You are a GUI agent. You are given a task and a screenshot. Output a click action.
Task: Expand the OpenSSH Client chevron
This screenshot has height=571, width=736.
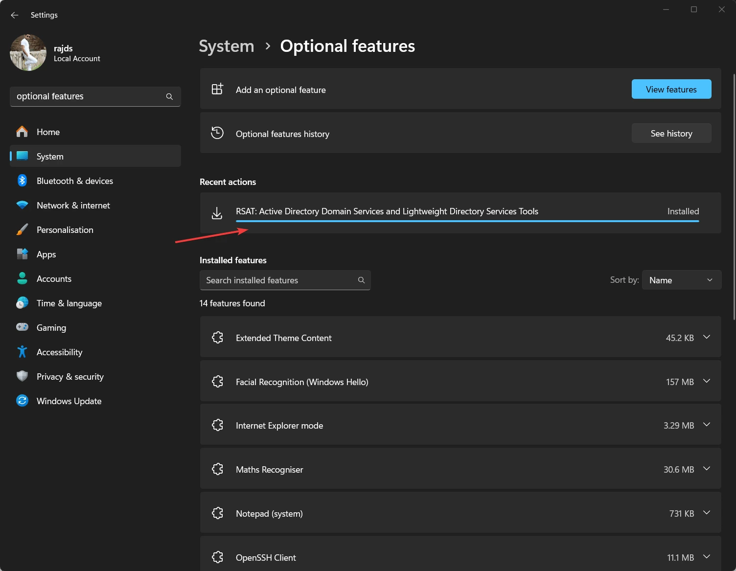[x=707, y=557]
